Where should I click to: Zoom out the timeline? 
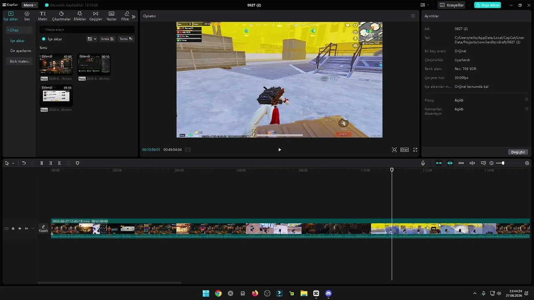[x=491, y=163]
